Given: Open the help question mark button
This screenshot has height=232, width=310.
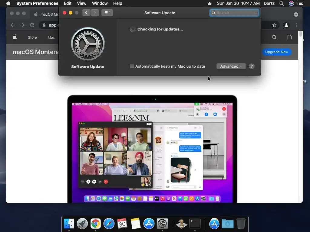Looking at the screenshot, I should (x=252, y=66).
